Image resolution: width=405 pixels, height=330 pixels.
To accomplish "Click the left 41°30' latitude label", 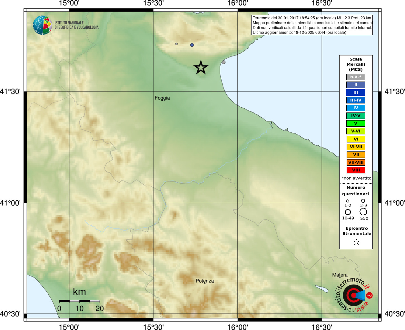I will coord(10,92).
